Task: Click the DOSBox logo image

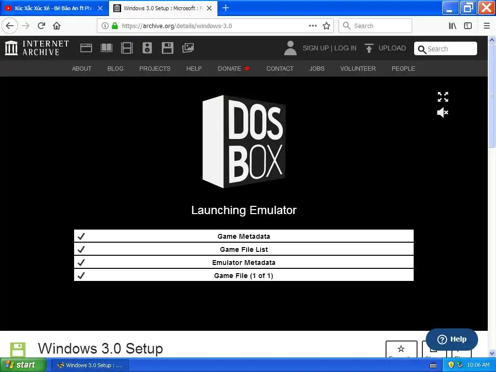Action: (x=244, y=141)
